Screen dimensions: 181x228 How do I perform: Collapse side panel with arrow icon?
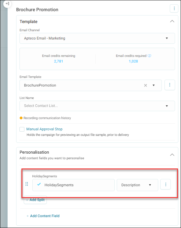(7, 4)
